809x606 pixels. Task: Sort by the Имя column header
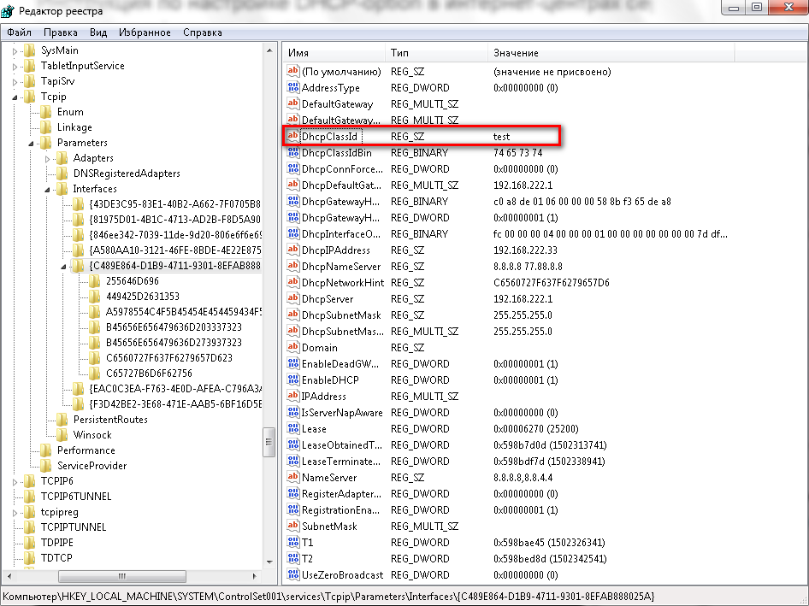point(334,53)
